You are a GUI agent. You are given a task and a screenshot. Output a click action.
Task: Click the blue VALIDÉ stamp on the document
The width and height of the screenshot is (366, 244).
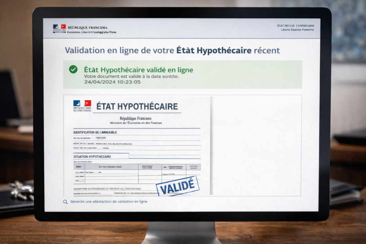(178, 185)
